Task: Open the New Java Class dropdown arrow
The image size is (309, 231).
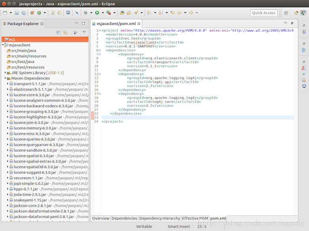Action: (x=45, y=13)
